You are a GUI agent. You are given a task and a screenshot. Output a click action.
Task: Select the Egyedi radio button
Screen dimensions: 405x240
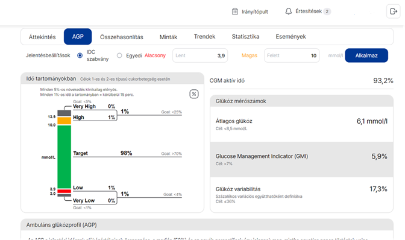pos(119,55)
